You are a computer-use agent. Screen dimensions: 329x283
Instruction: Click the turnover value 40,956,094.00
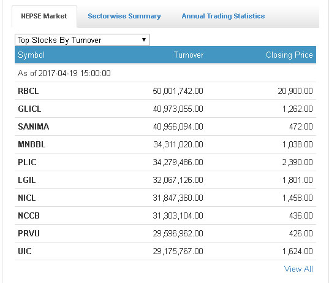coord(178,126)
